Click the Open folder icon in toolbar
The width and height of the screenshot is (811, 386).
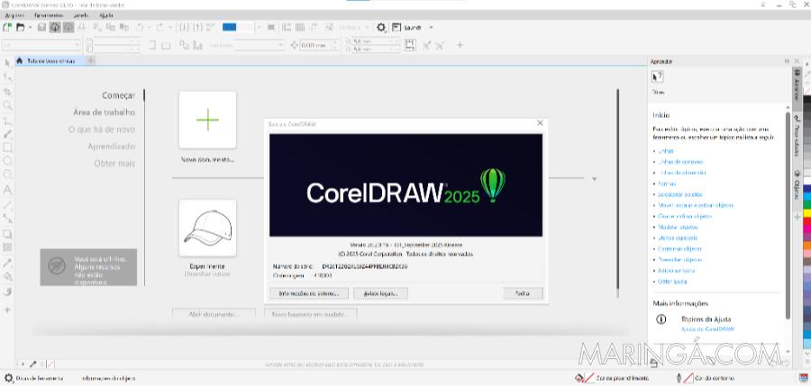click(x=21, y=27)
